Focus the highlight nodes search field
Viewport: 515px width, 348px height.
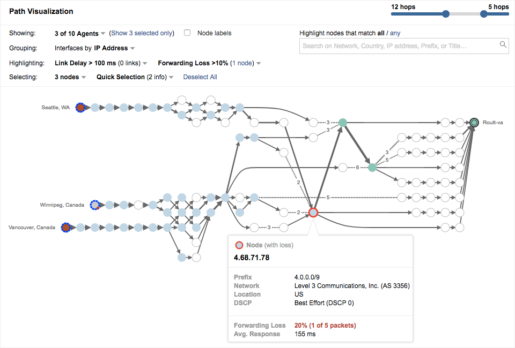pyautogui.click(x=400, y=46)
